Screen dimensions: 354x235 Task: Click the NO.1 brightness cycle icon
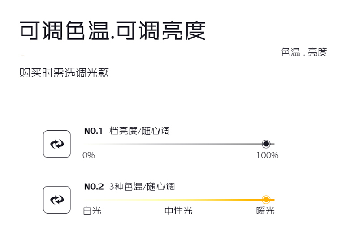pos(57,144)
